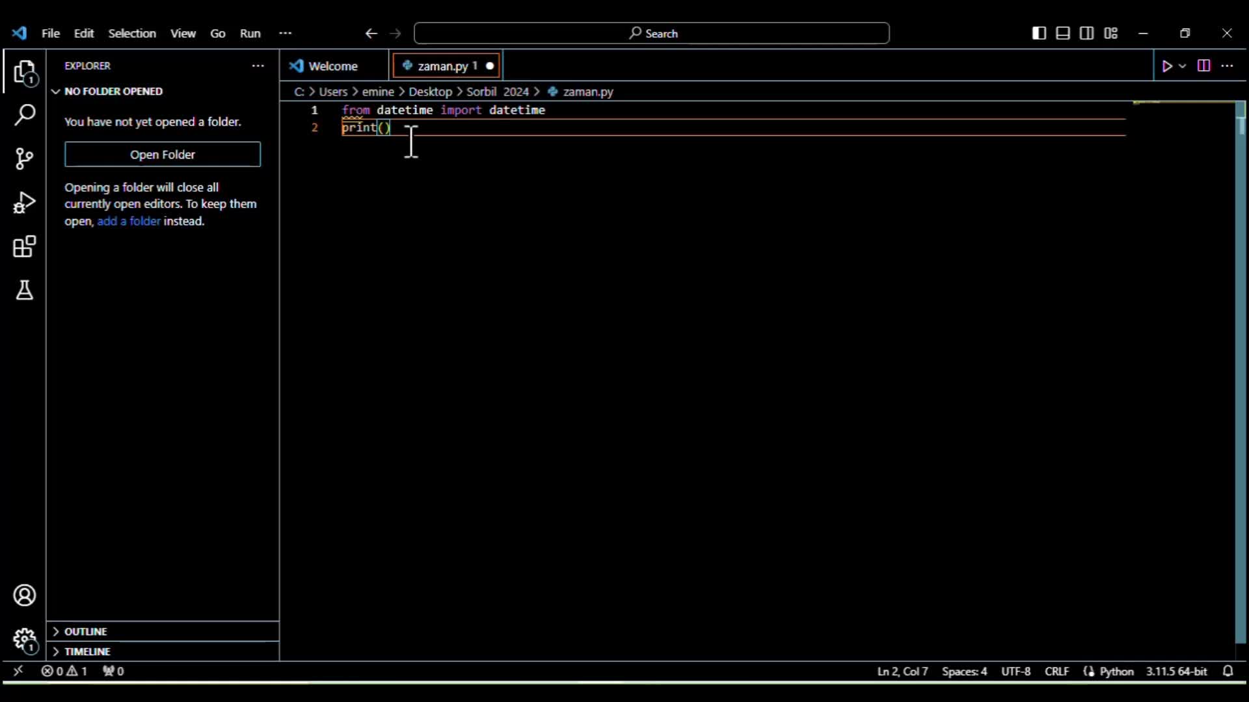
Task: Open the Extensions view
Action: pyautogui.click(x=25, y=247)
